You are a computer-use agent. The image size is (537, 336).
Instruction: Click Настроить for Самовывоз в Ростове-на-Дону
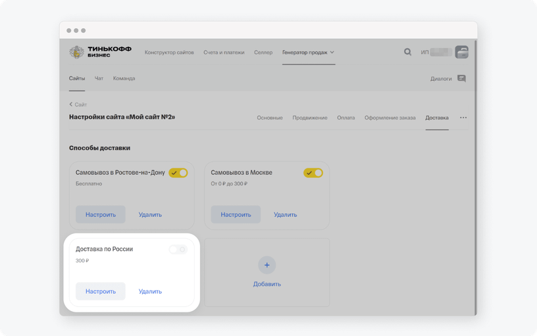click(101, 214)
